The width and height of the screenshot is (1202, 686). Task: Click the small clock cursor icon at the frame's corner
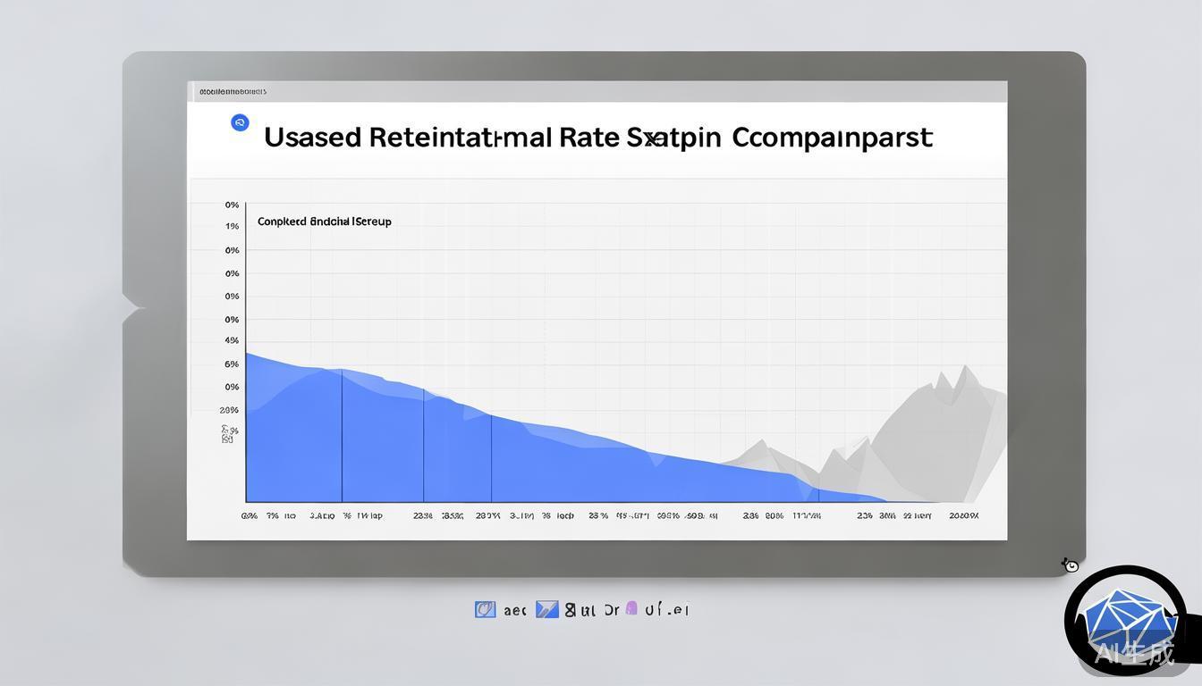(x=1070, y=565)
